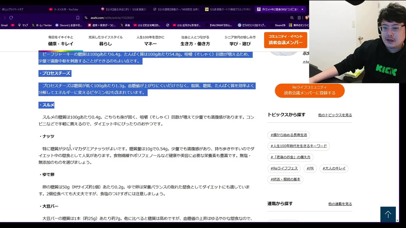Click the page scrollbar down arrow
Image resolution: width=406 pixels, height=228 pixels.
pyautogui.click(x=397, y=220)
